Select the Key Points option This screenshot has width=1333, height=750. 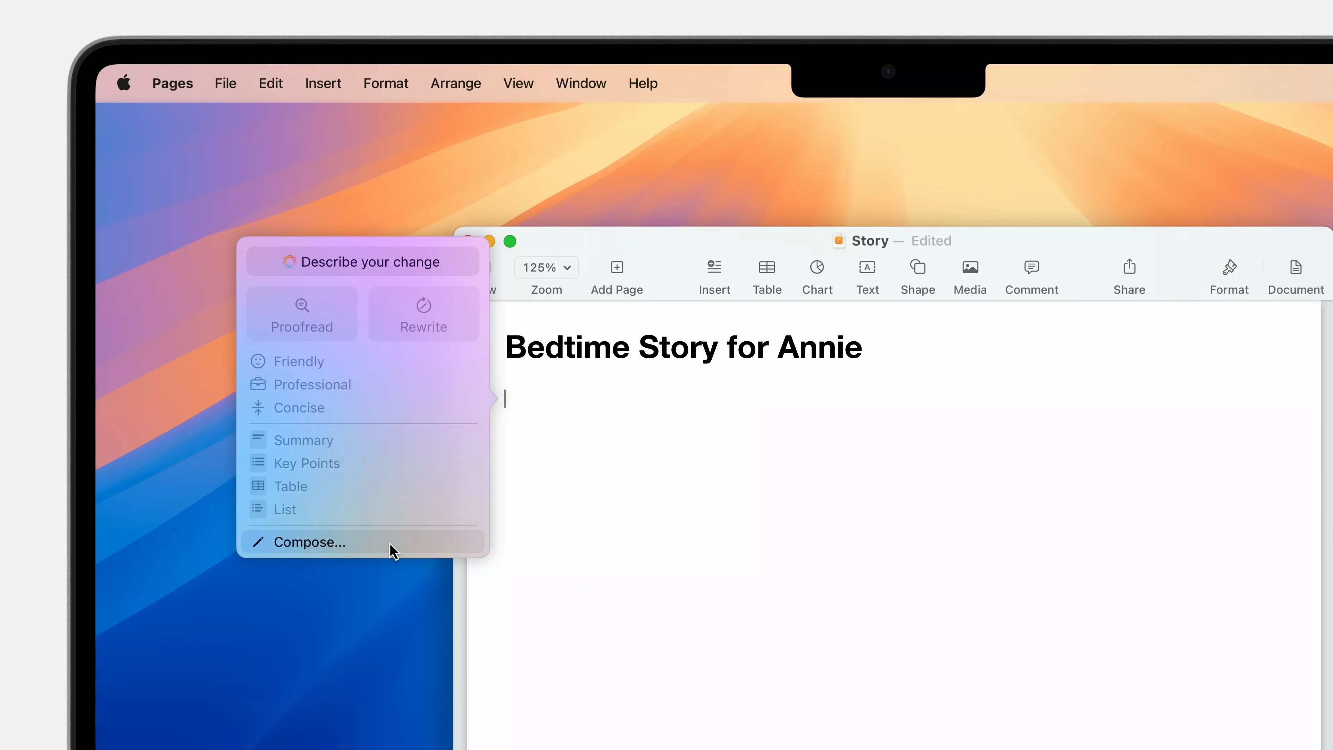tap(363, 463)
